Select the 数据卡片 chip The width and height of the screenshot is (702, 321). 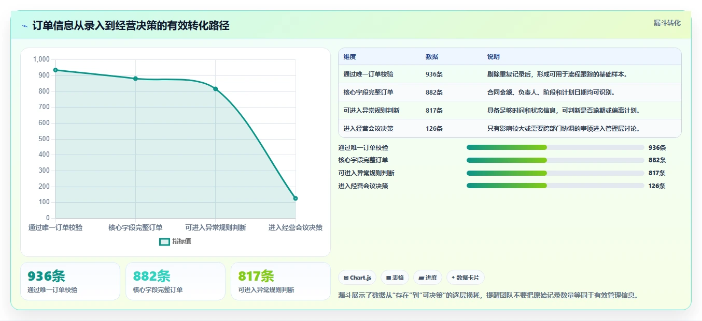click(x=465, y=278)
